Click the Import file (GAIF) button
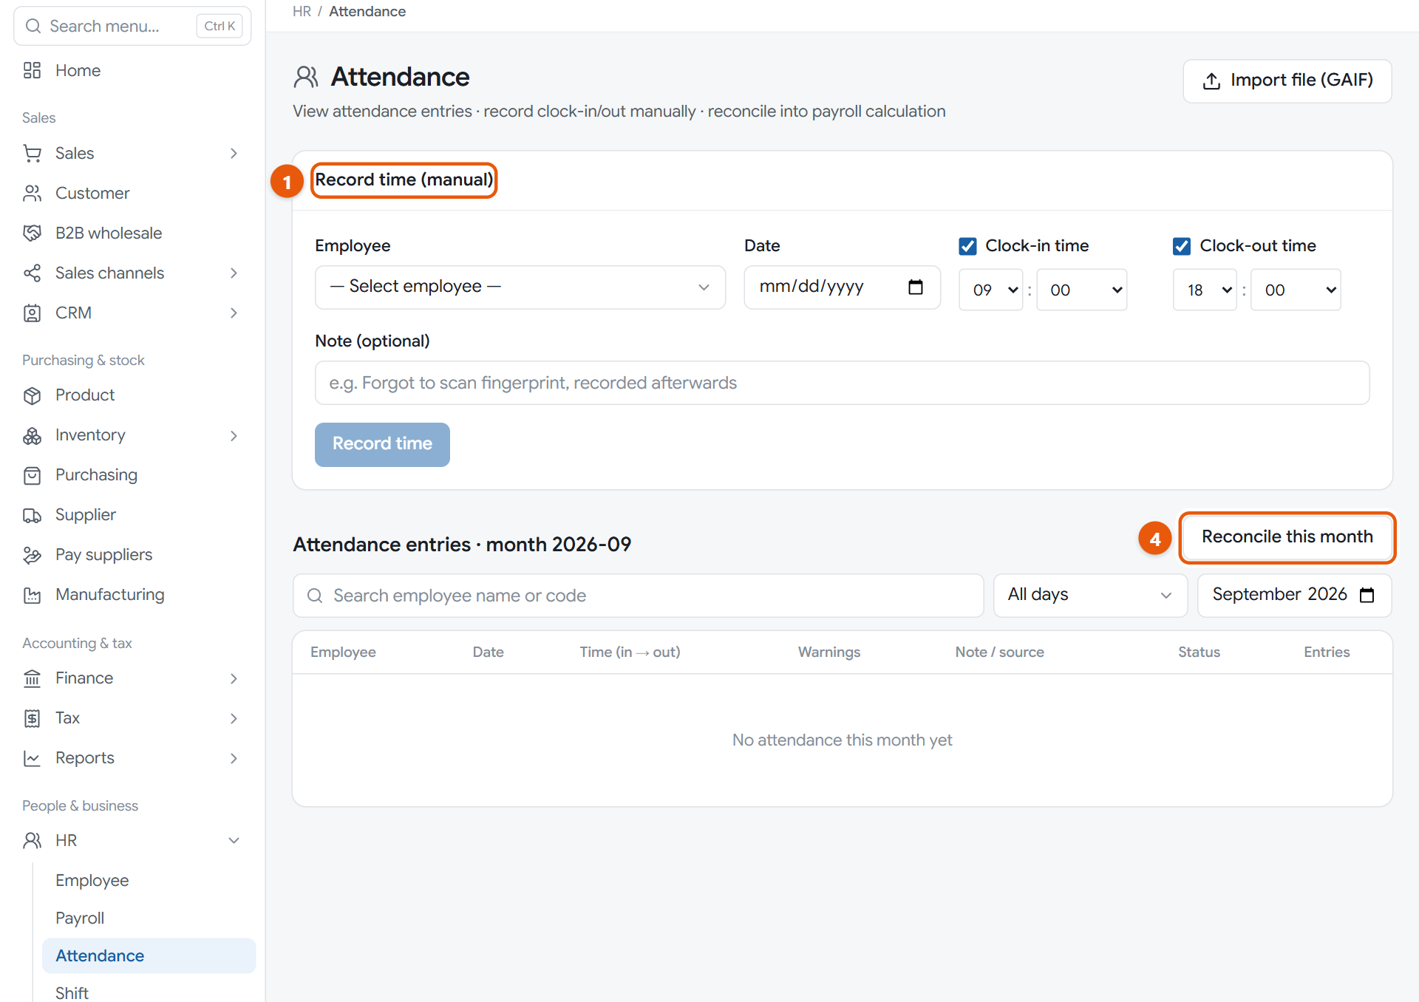 coord(1287,81)
